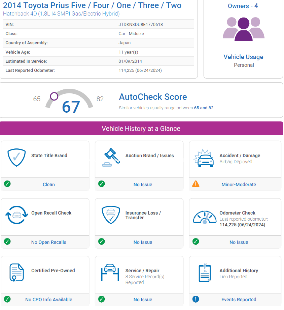Click the Additional History clipboard icon

[205, 273]
